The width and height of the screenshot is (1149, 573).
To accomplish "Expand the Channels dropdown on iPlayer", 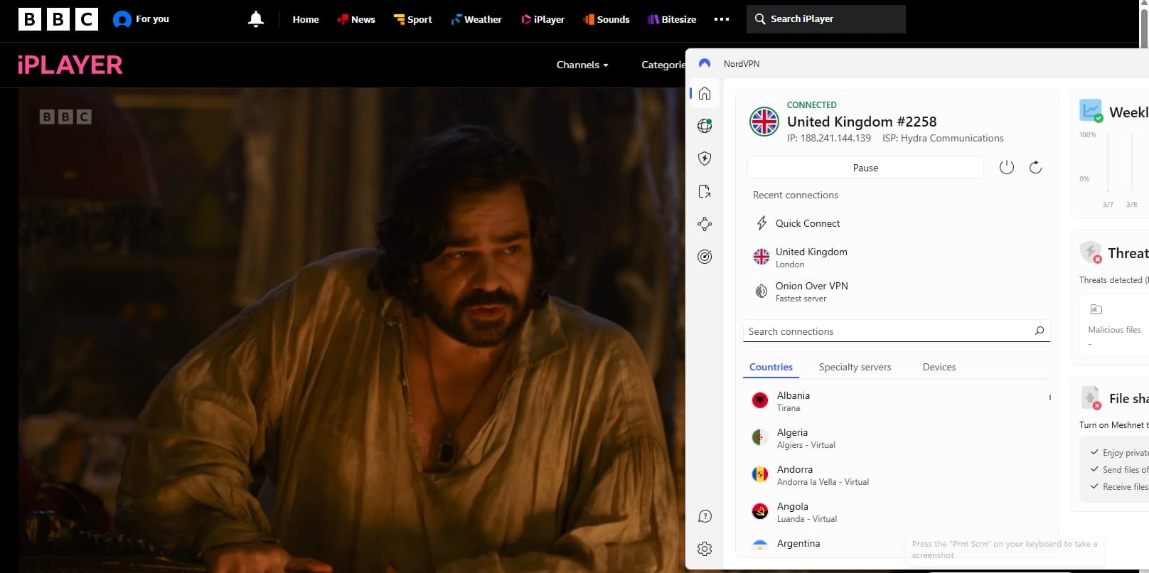I will [x=582, y=65].
